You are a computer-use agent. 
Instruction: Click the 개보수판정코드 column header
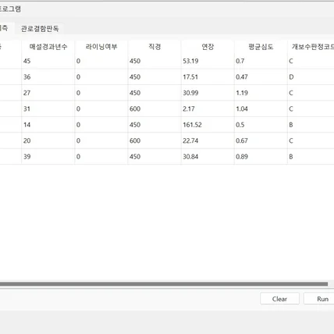[311, 47]
